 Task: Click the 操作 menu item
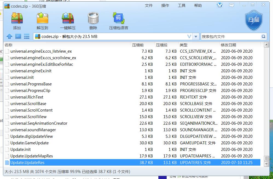[165, 5]
